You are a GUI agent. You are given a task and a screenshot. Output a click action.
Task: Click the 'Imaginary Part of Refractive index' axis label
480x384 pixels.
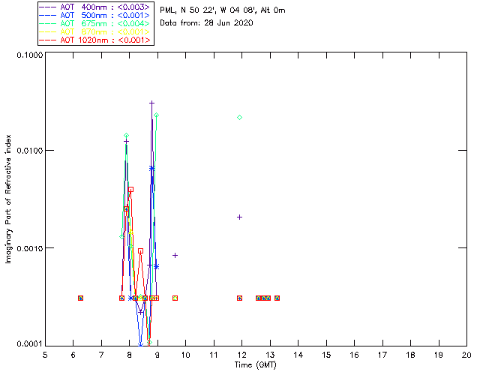coord(8,199)
